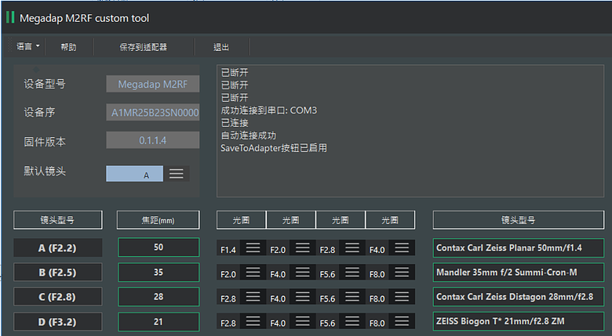
Task: Click the 设备型号 label
Action: pos(45,84)
